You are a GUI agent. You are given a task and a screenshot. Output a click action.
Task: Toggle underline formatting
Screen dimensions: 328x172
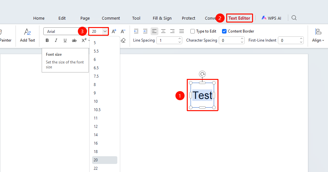pyautogui.click(x=65, y=41)
